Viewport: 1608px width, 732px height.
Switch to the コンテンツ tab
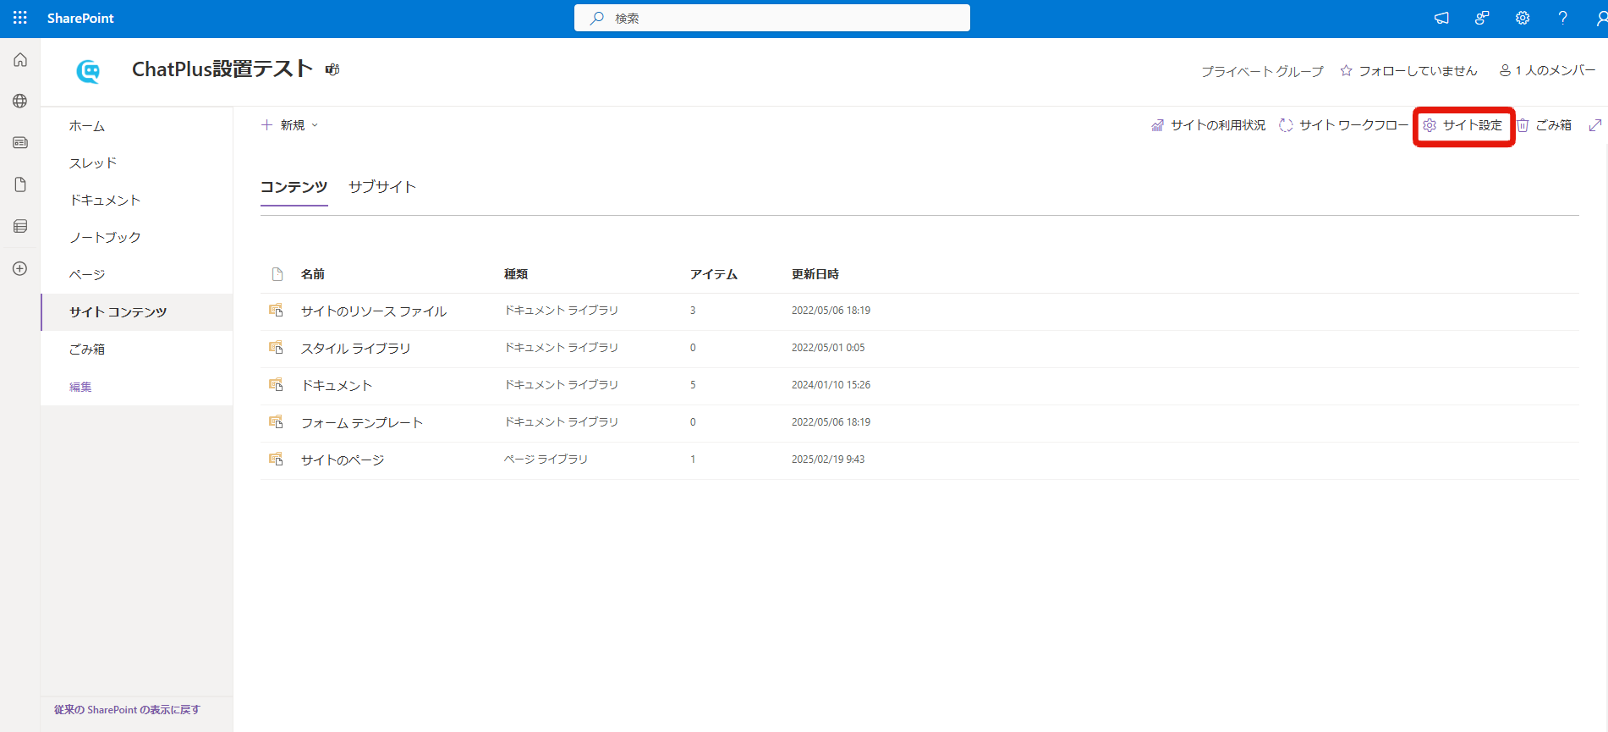pyautogui.click(x=294, y=187)
